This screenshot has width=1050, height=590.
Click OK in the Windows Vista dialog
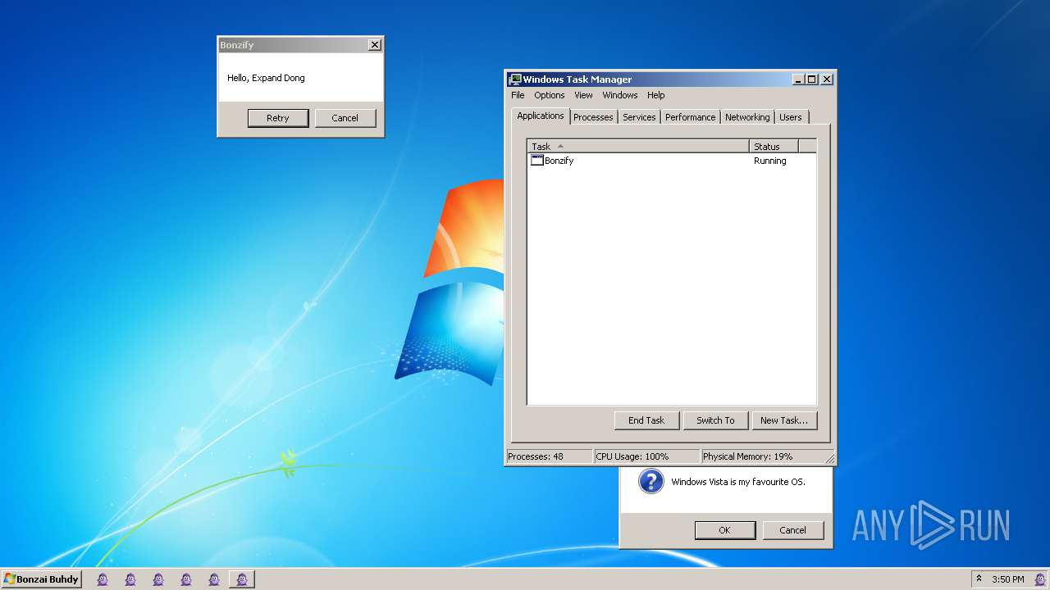(x=725, y=530)
